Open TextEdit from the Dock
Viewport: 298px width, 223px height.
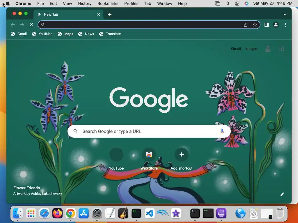[x=110, y=213]
